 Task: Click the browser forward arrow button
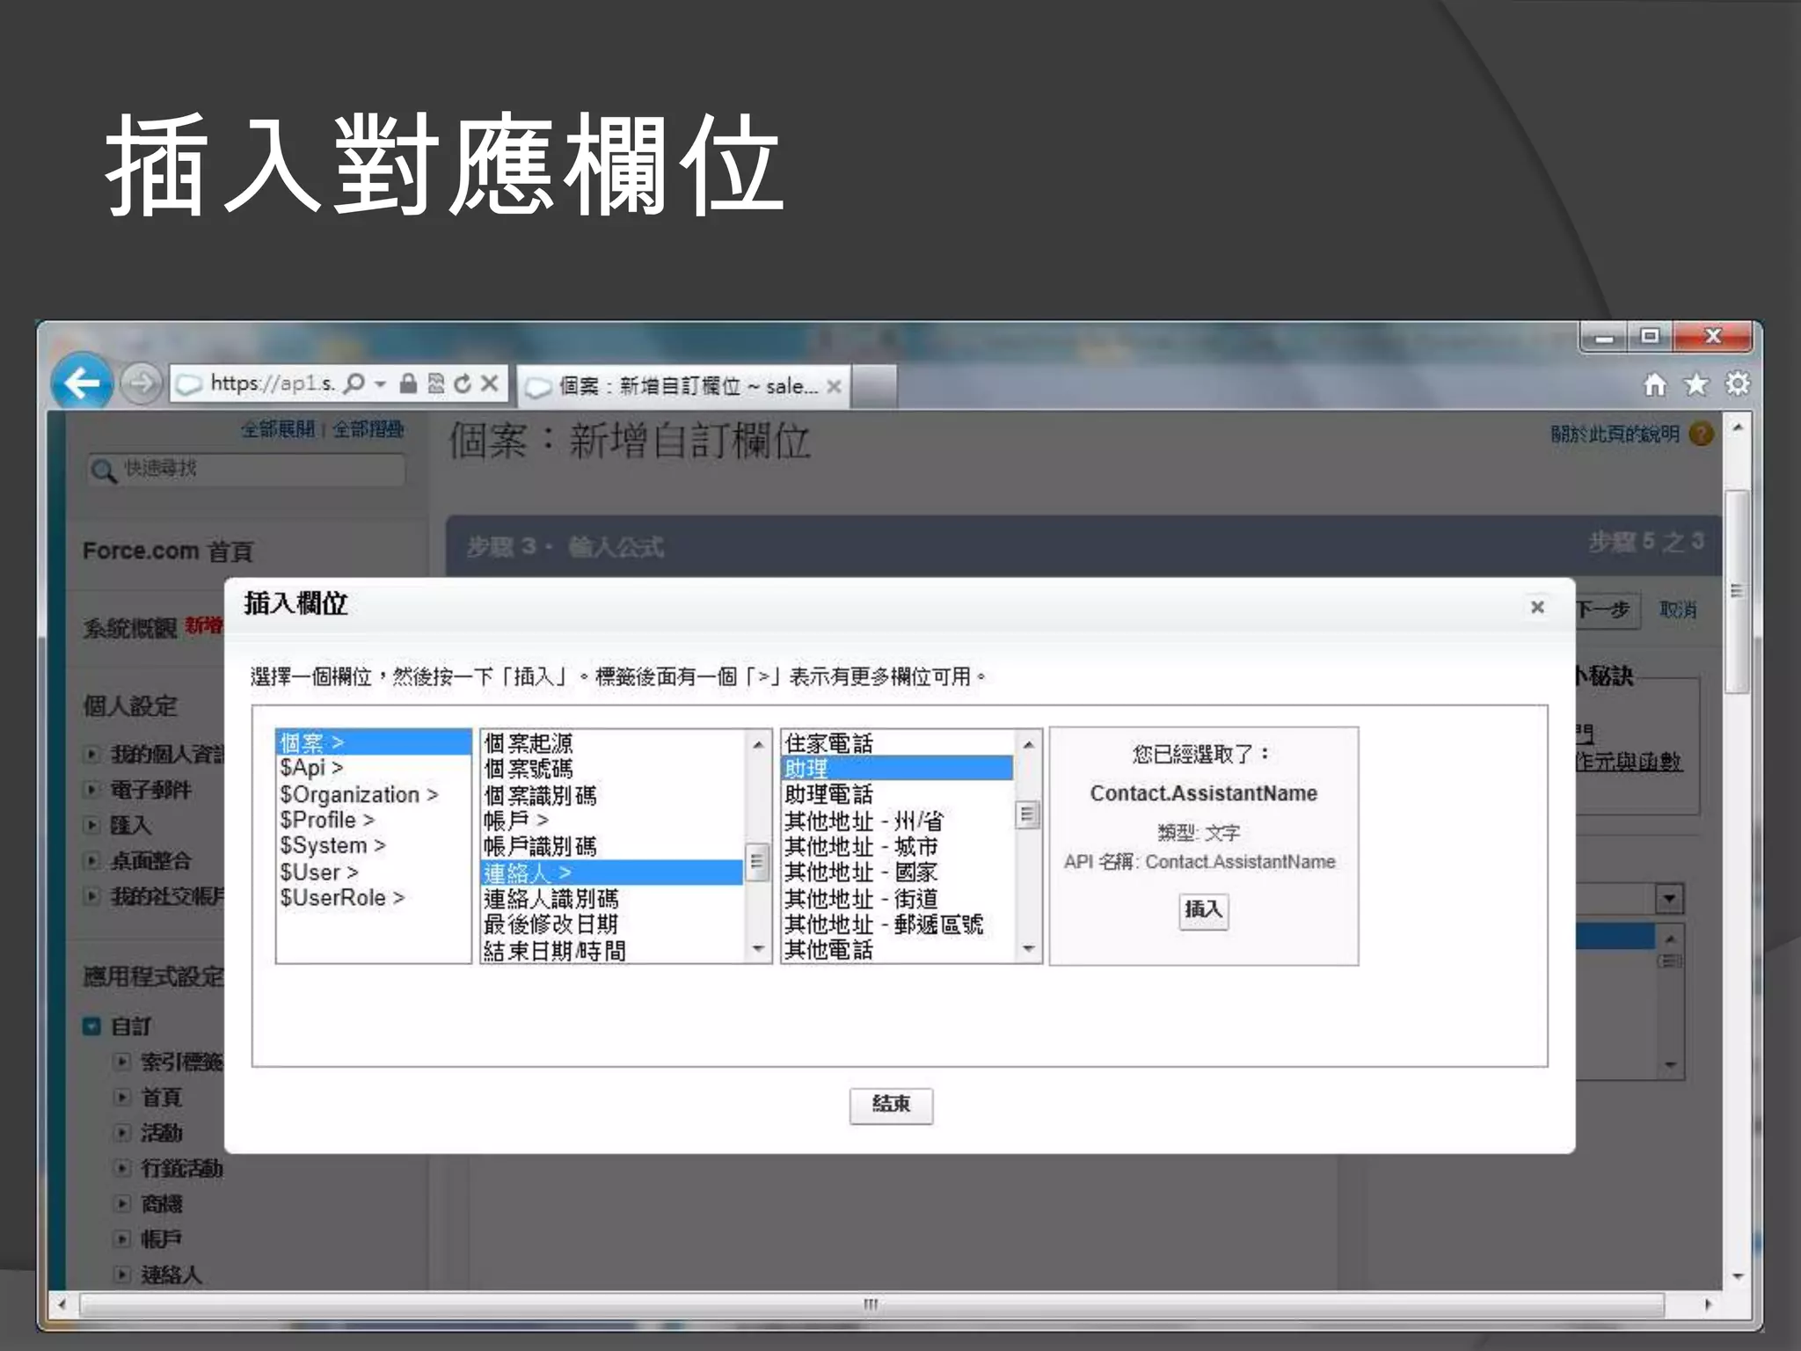click(x=141, y=383)
